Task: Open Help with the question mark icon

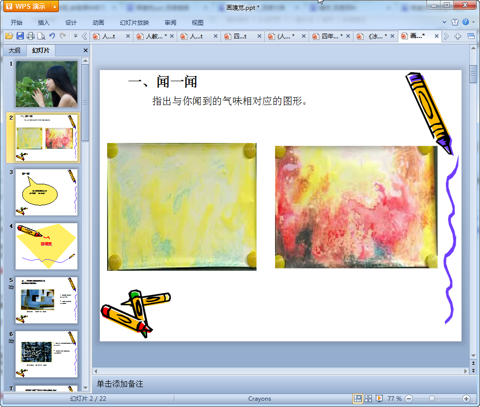Action: coord(465,22)
